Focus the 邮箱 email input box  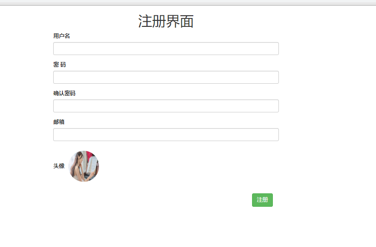166,135
